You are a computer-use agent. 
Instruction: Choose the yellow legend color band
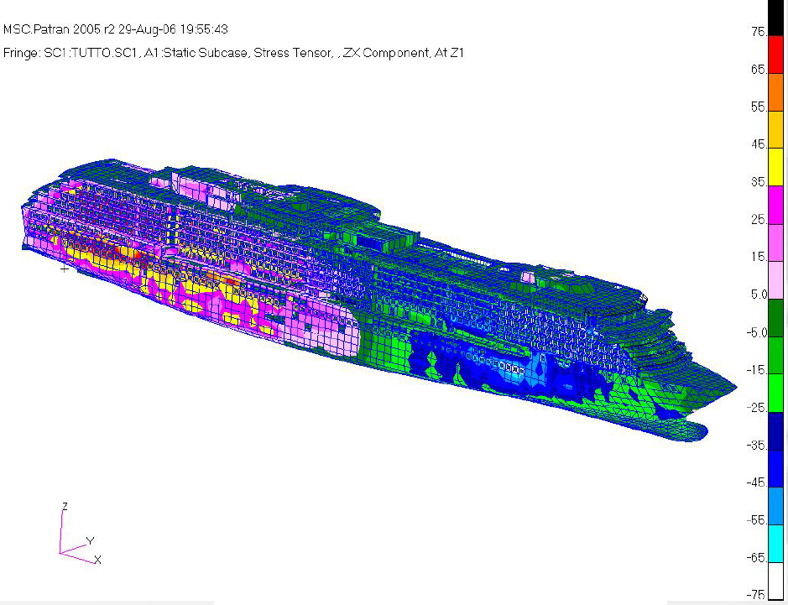tap(776, 167)
